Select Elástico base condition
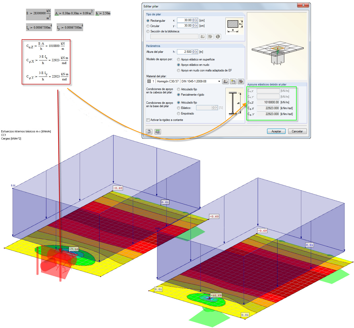 [179, 108]
